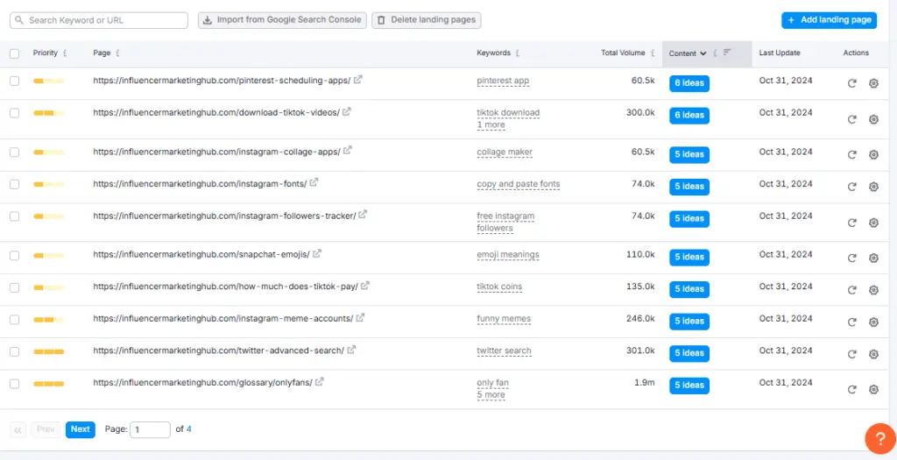This screenshot has width=897, height=460.
Task: Open the Content column dropdown
Action: click(688, 53)
